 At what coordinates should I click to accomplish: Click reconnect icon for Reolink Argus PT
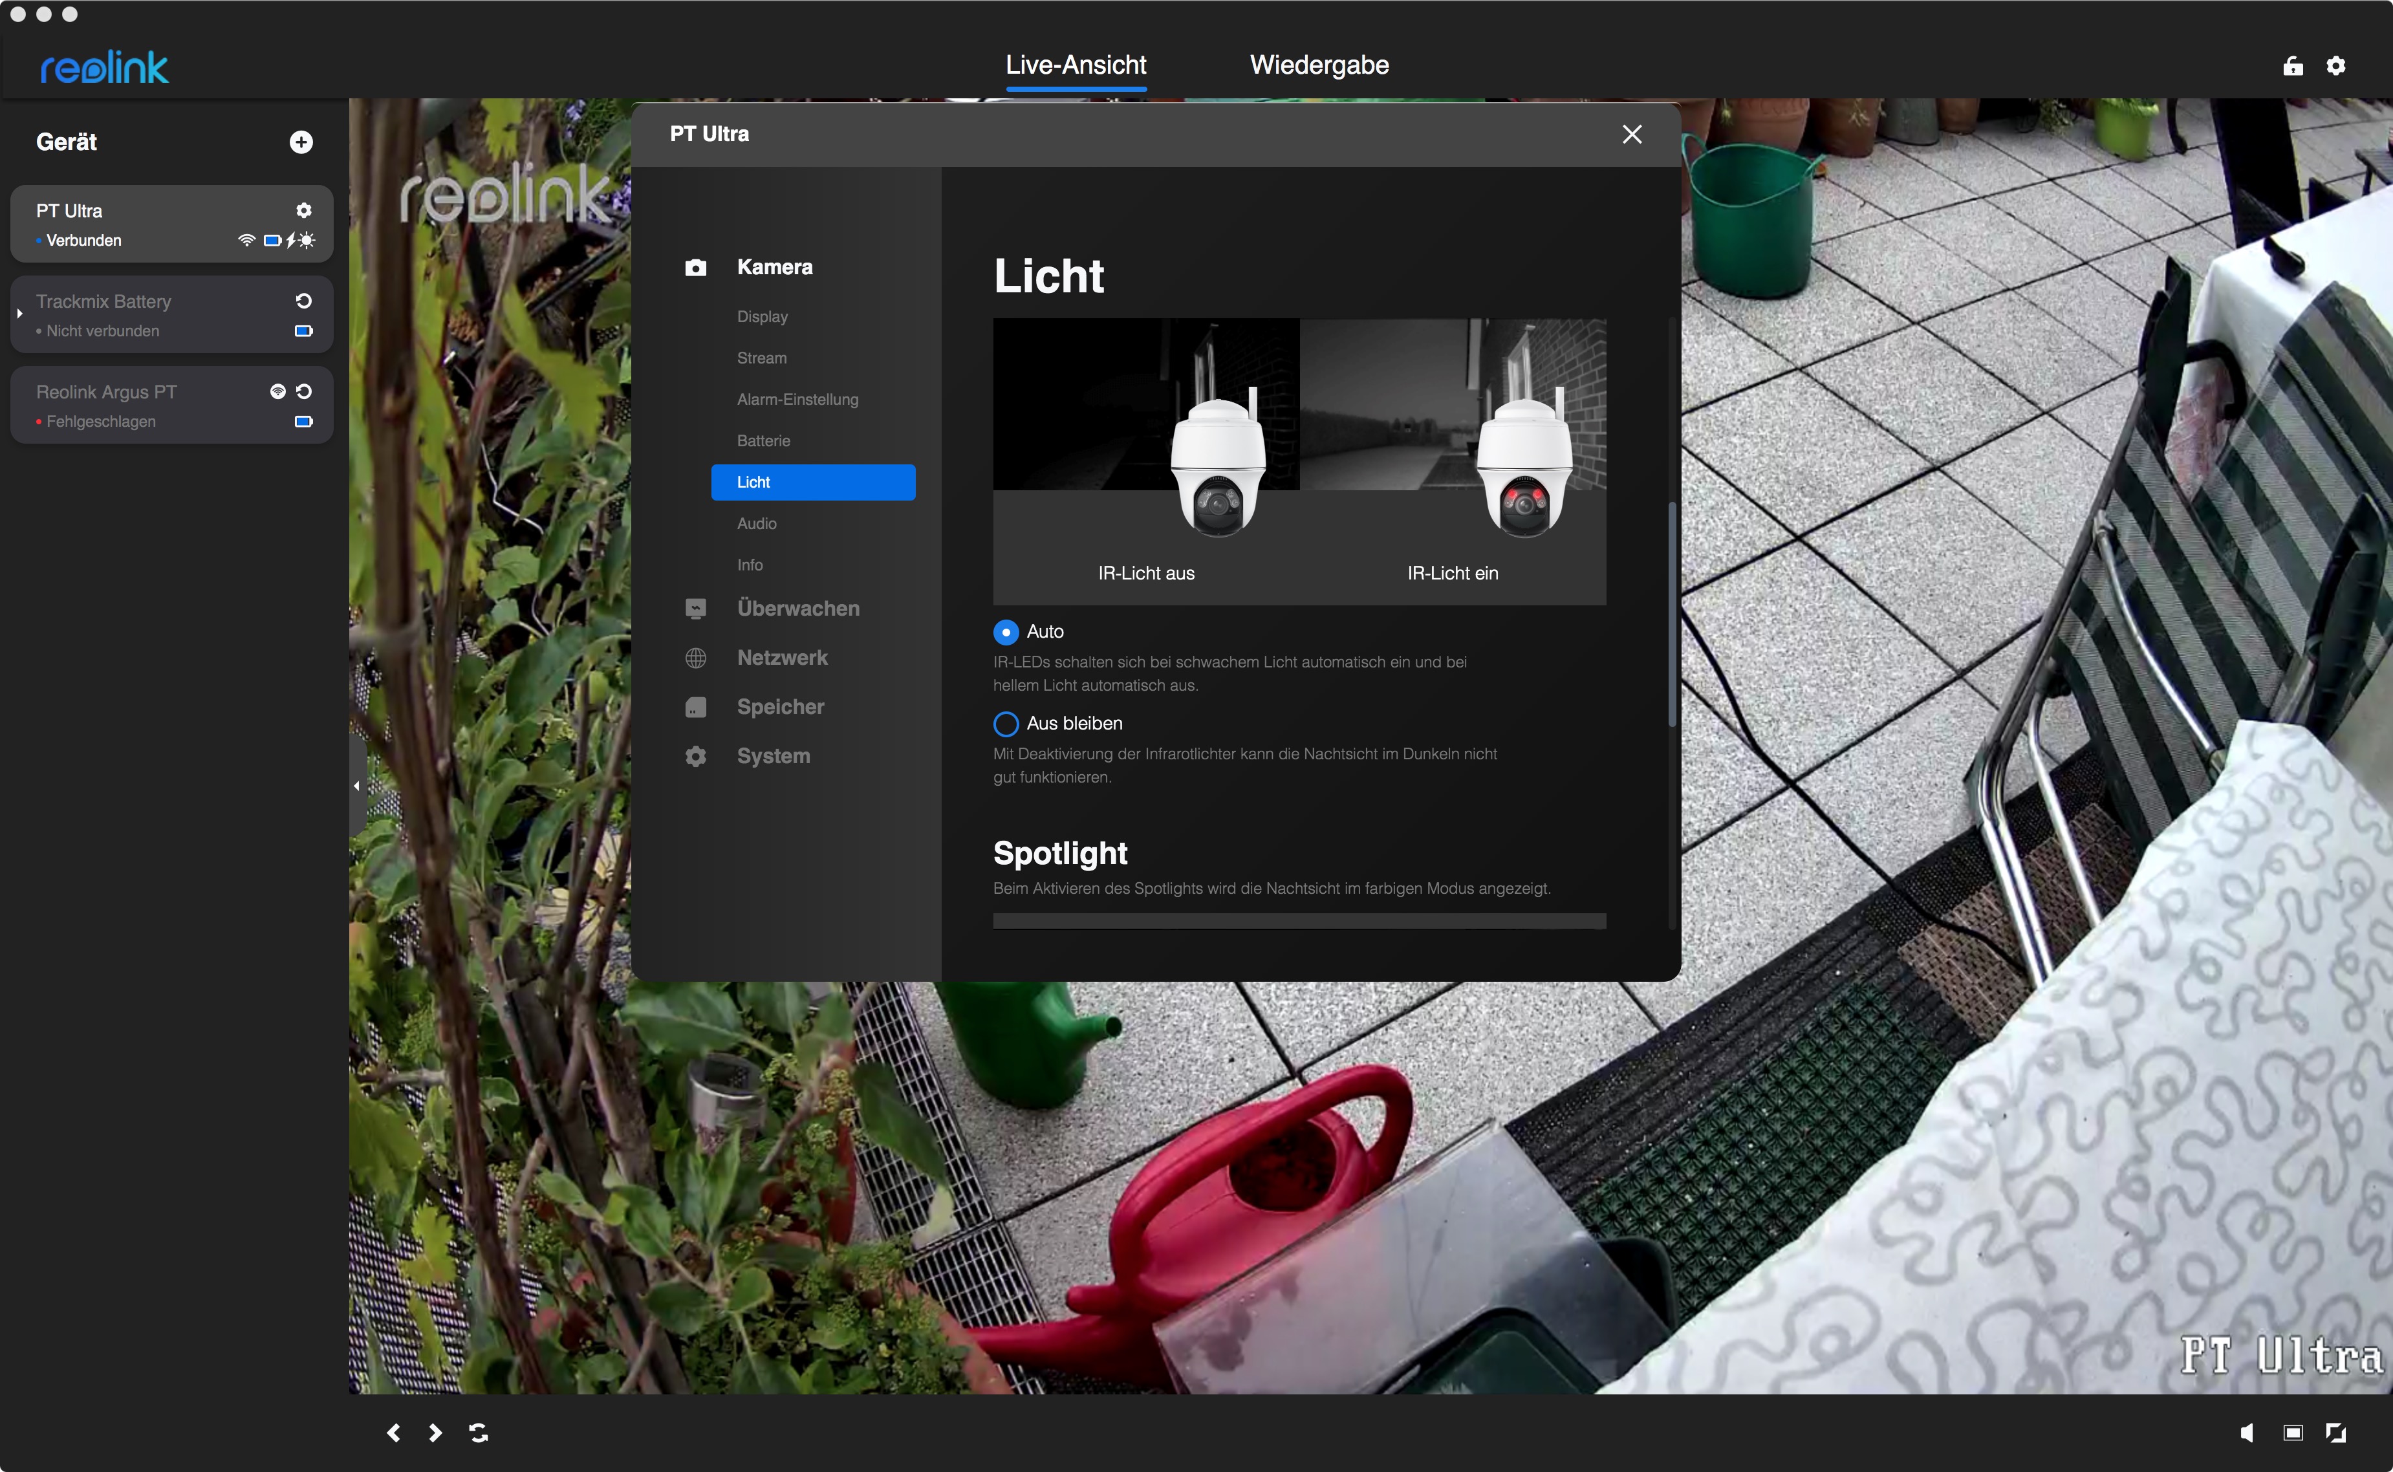pyautogui.click(x=304, y=391)
